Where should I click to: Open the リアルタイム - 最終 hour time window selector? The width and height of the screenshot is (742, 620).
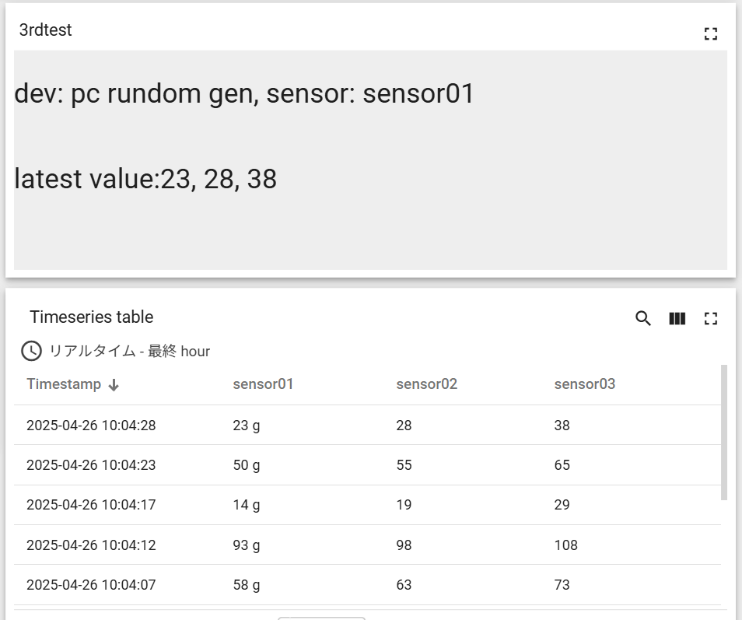[x=115, y=351]
